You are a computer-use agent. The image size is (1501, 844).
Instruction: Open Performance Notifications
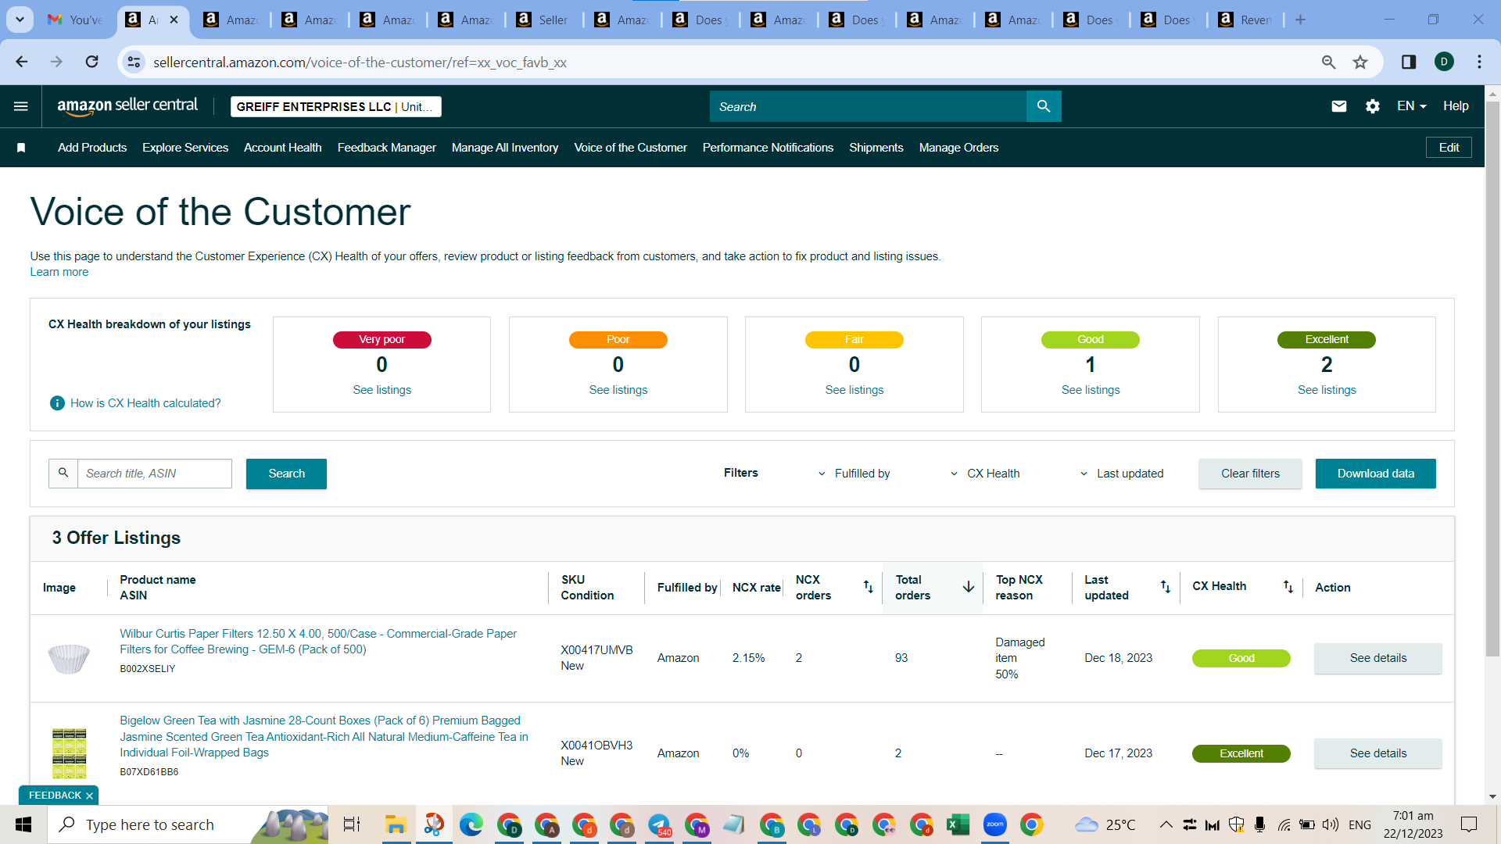(768, 148)
